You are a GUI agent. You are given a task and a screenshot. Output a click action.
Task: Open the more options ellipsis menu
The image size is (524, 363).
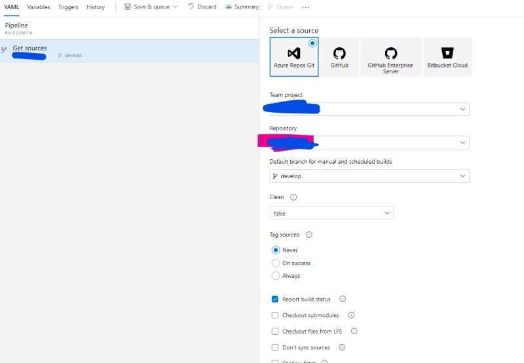coord(305,7)
